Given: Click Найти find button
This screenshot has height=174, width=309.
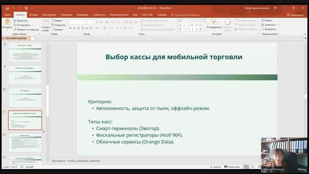Looking at the screenshot, I should click(267, 20).
